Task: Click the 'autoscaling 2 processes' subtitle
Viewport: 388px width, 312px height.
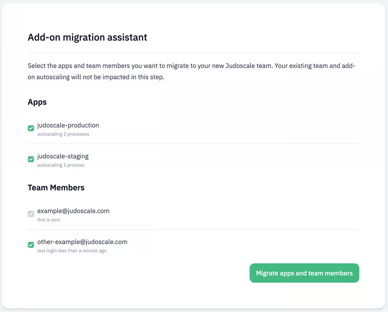Action: (x=63, y=134)
